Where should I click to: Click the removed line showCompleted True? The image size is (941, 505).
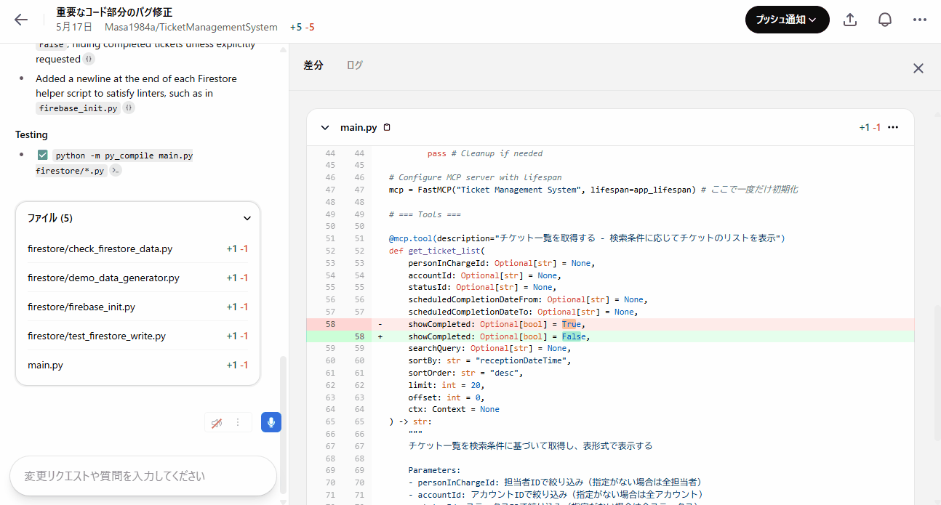click(x=610, y=324)
